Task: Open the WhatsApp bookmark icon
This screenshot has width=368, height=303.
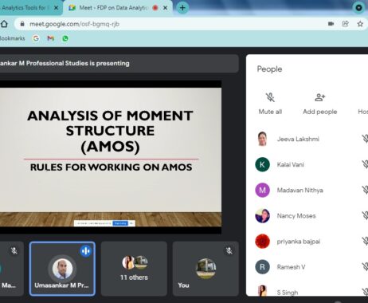Action: point(65,38)
